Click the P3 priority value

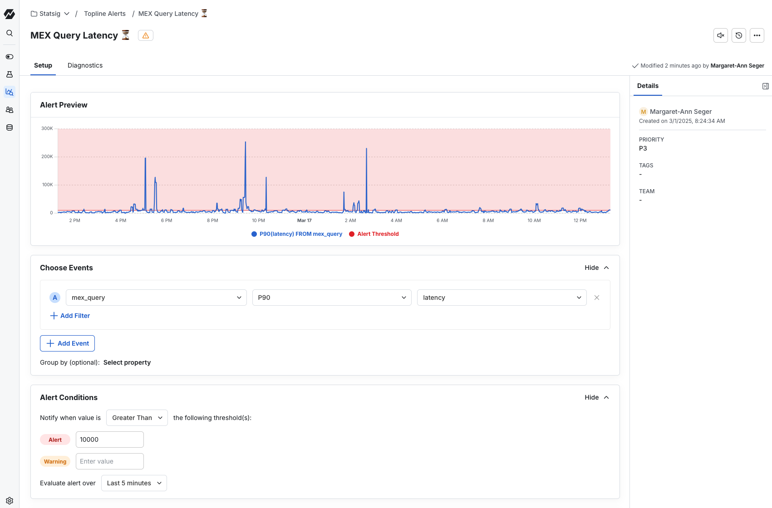(x=643, y=148)
